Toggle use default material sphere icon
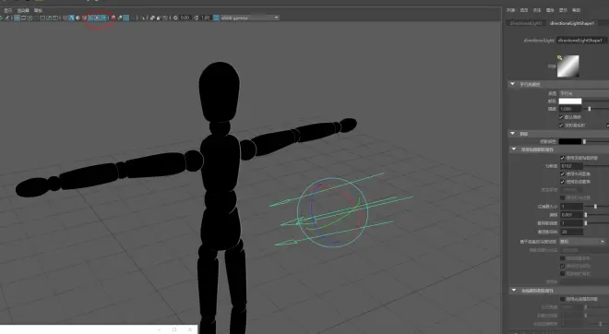Image resolution: width=609 pixels, height=334 pixels. click(78, 18)
